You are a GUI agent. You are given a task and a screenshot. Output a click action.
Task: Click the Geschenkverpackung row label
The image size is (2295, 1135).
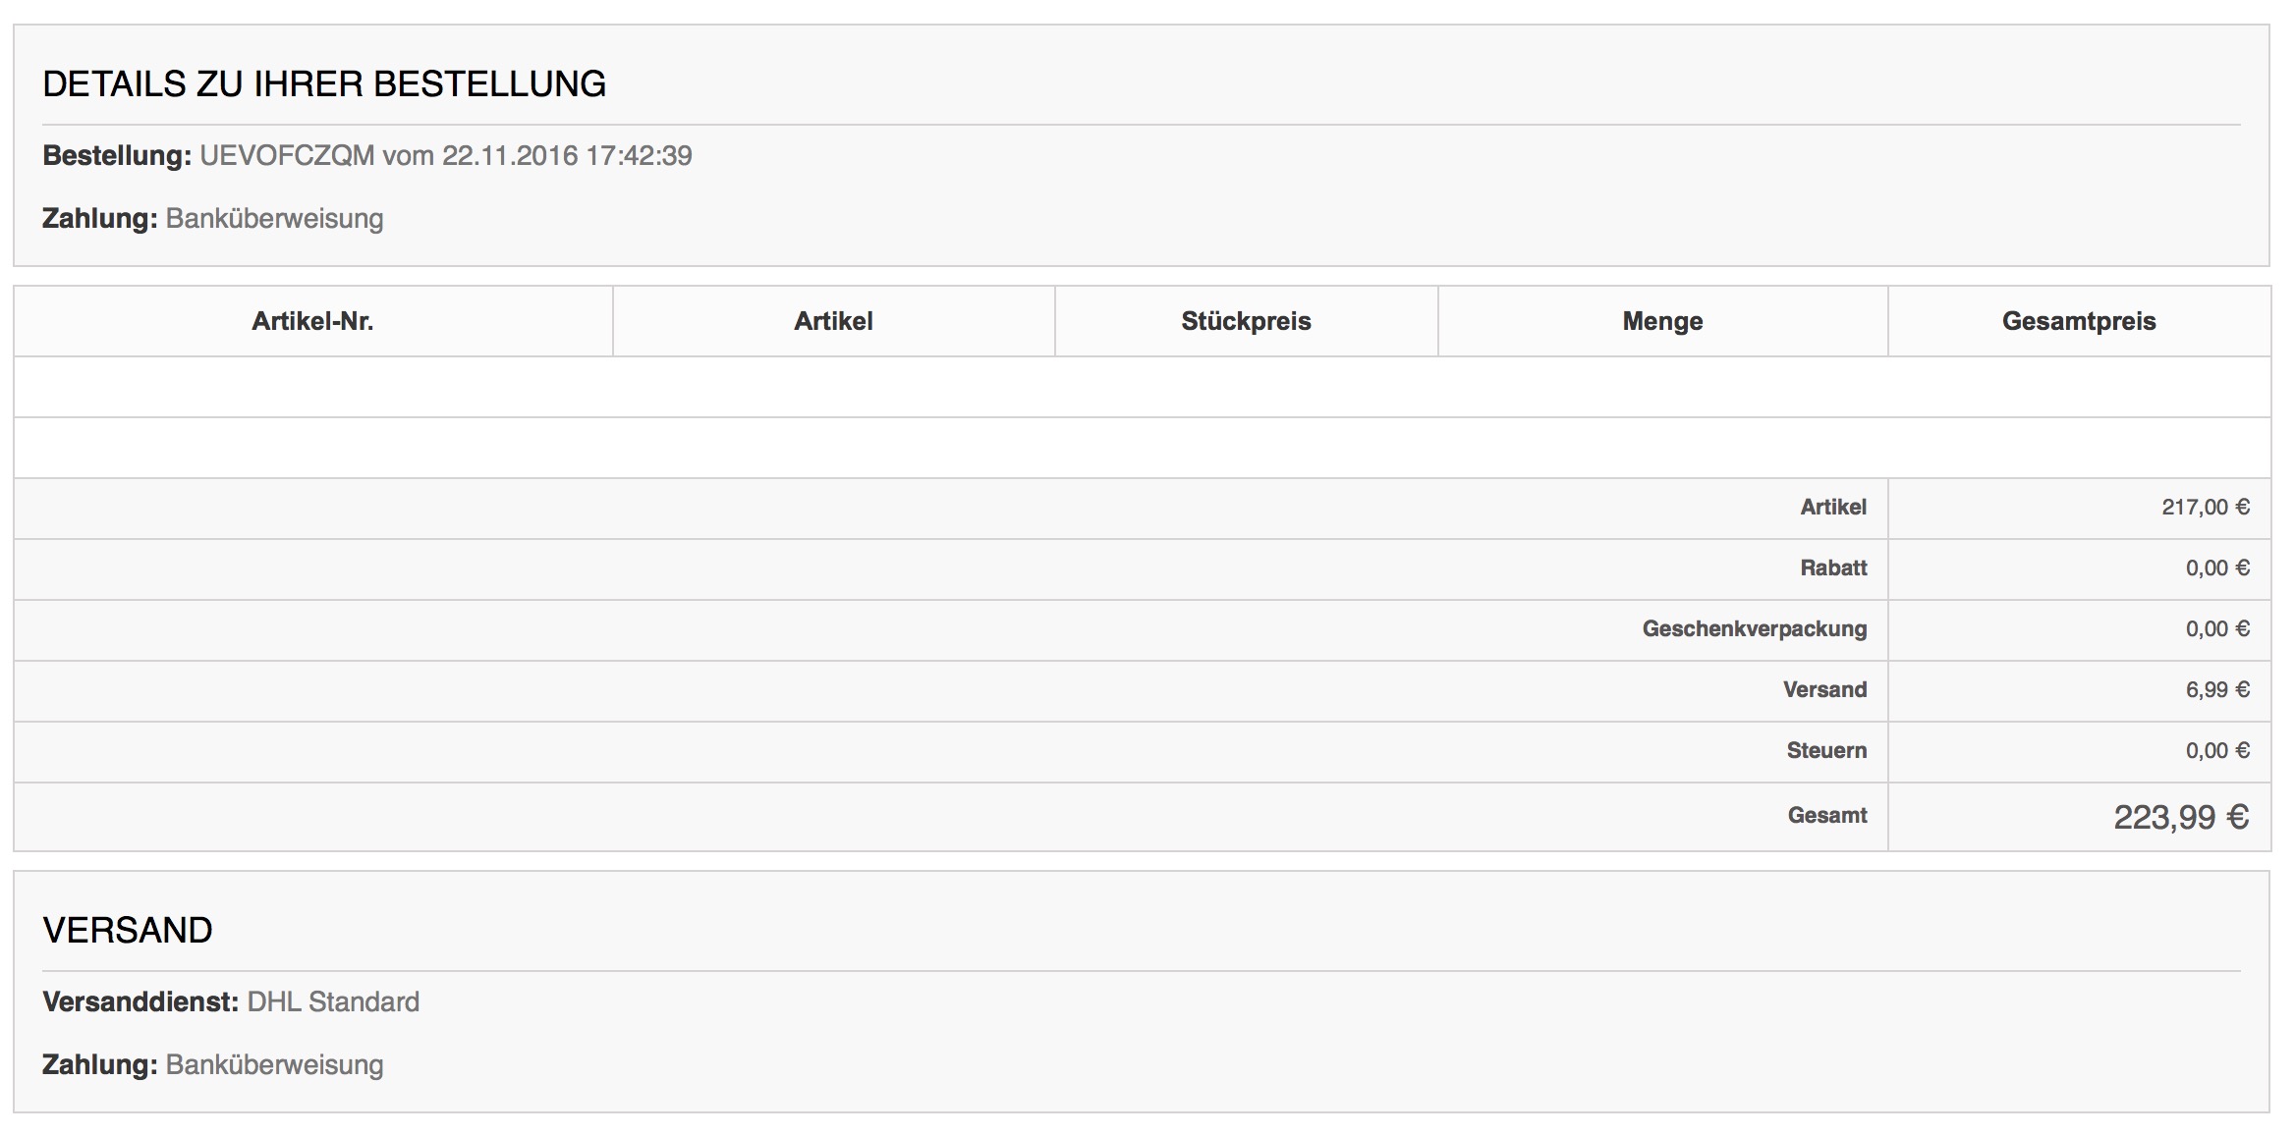pos(1754,629)
